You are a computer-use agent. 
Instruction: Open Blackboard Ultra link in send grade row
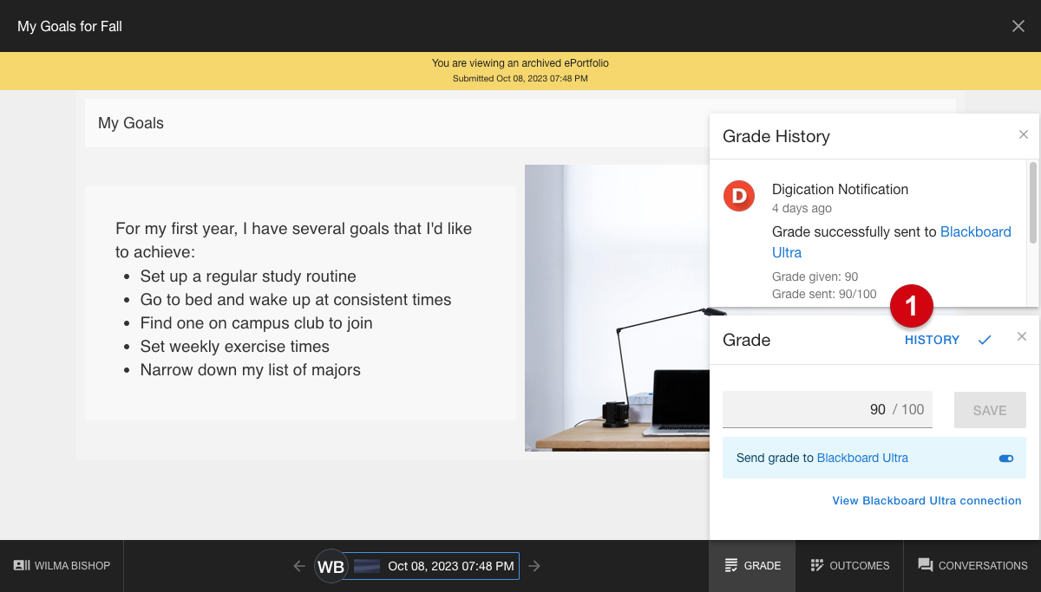pyautogui.click(x=862, y=458)
